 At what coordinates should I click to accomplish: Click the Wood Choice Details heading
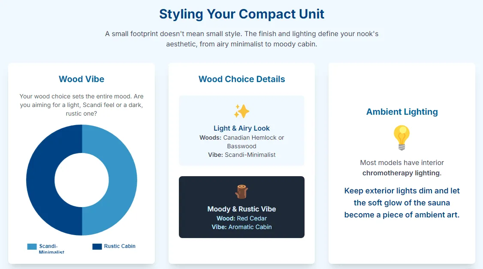241,79
